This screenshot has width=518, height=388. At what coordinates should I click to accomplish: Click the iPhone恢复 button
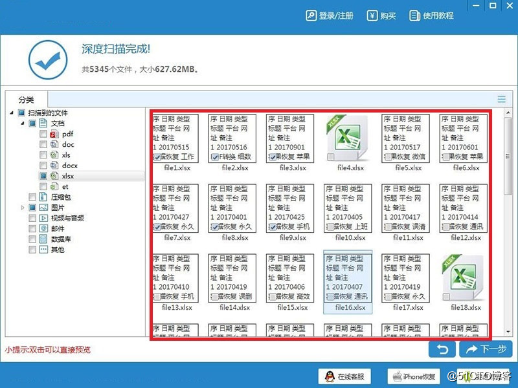[x=414, y=376]
